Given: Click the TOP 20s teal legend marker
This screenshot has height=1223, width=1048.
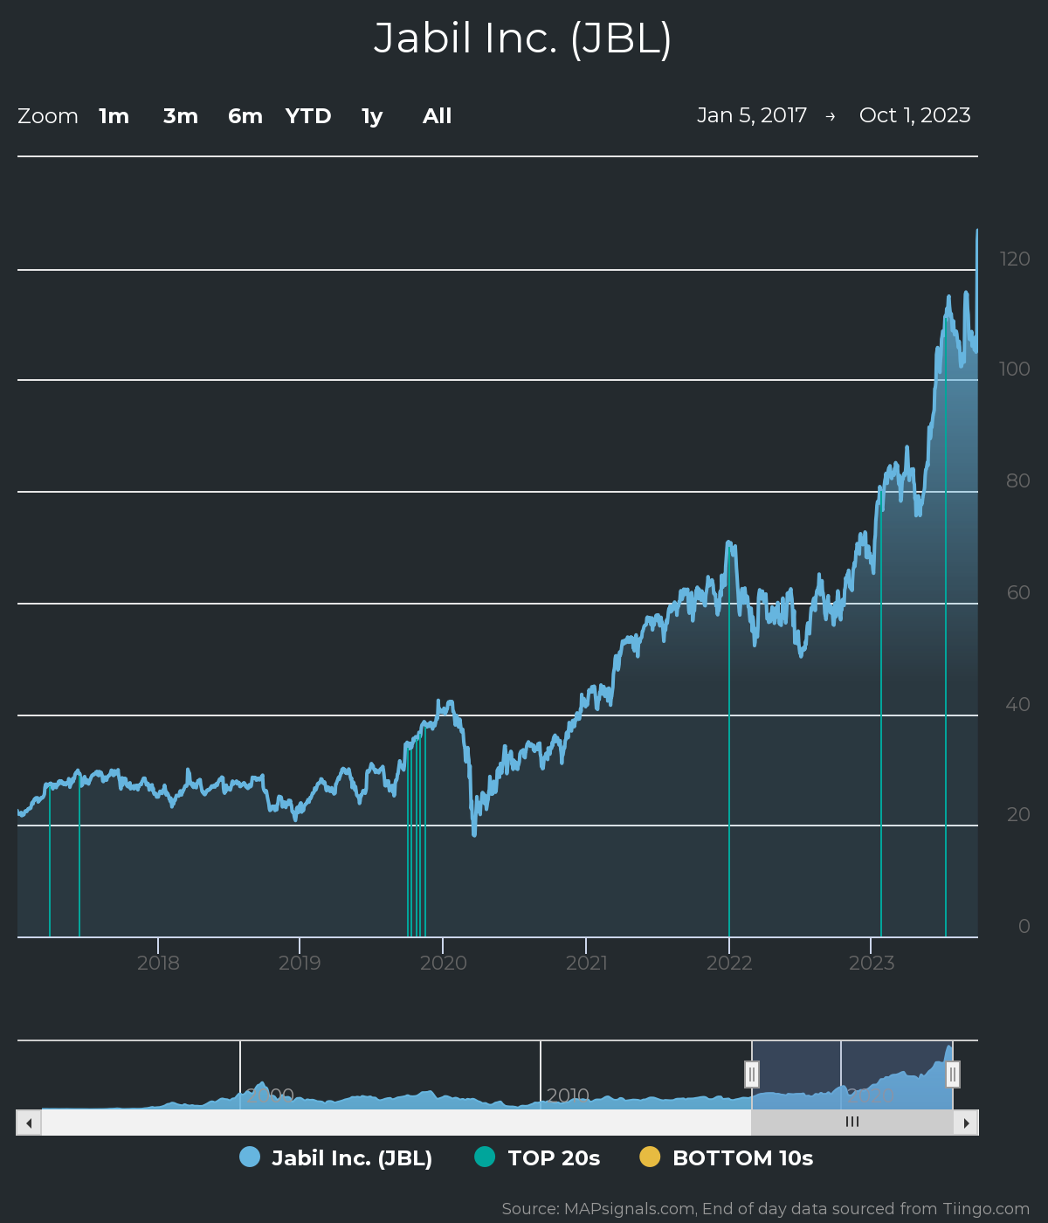Looking at the screenshot, I should [485, 1157].
